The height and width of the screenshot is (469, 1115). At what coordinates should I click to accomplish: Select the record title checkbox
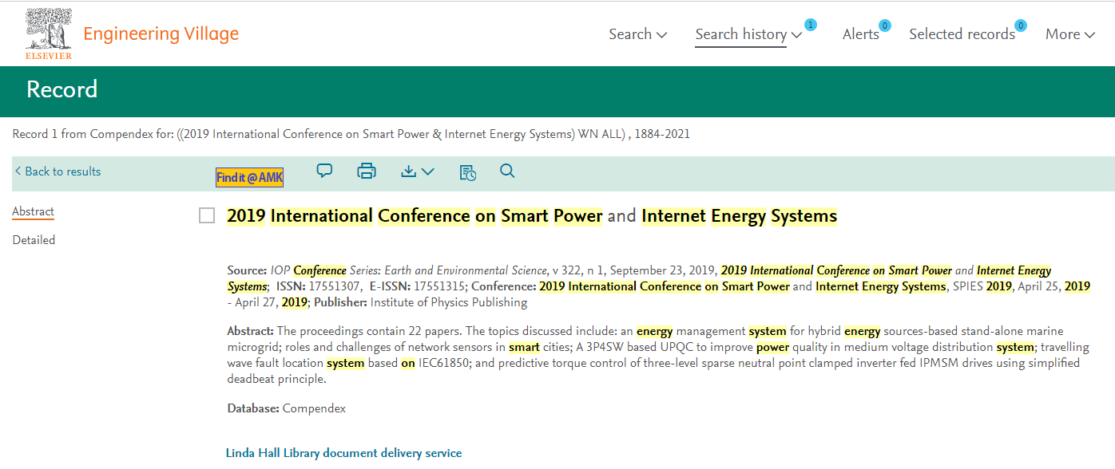[x=207, y=215]
